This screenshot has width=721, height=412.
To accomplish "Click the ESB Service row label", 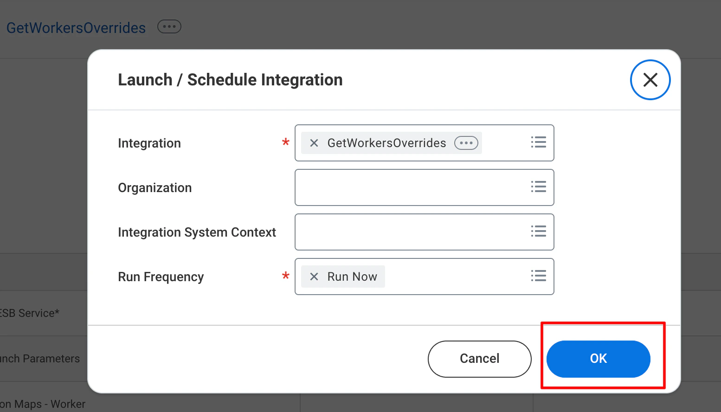I will click(30, 313).
